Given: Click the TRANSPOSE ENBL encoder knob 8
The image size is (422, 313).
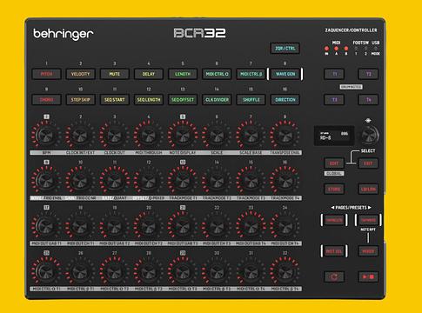Looking at the screenshot, I should point(285,135).
